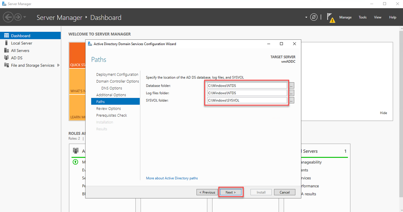Hide the welcome tile
This screenshot has height=212, width=403.
tap(383, 113)
